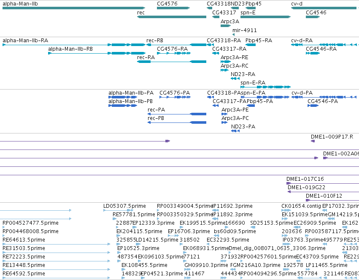Select the Arpc3A-RC transcript label
This screenshot has width=359, height=280.
234,66
